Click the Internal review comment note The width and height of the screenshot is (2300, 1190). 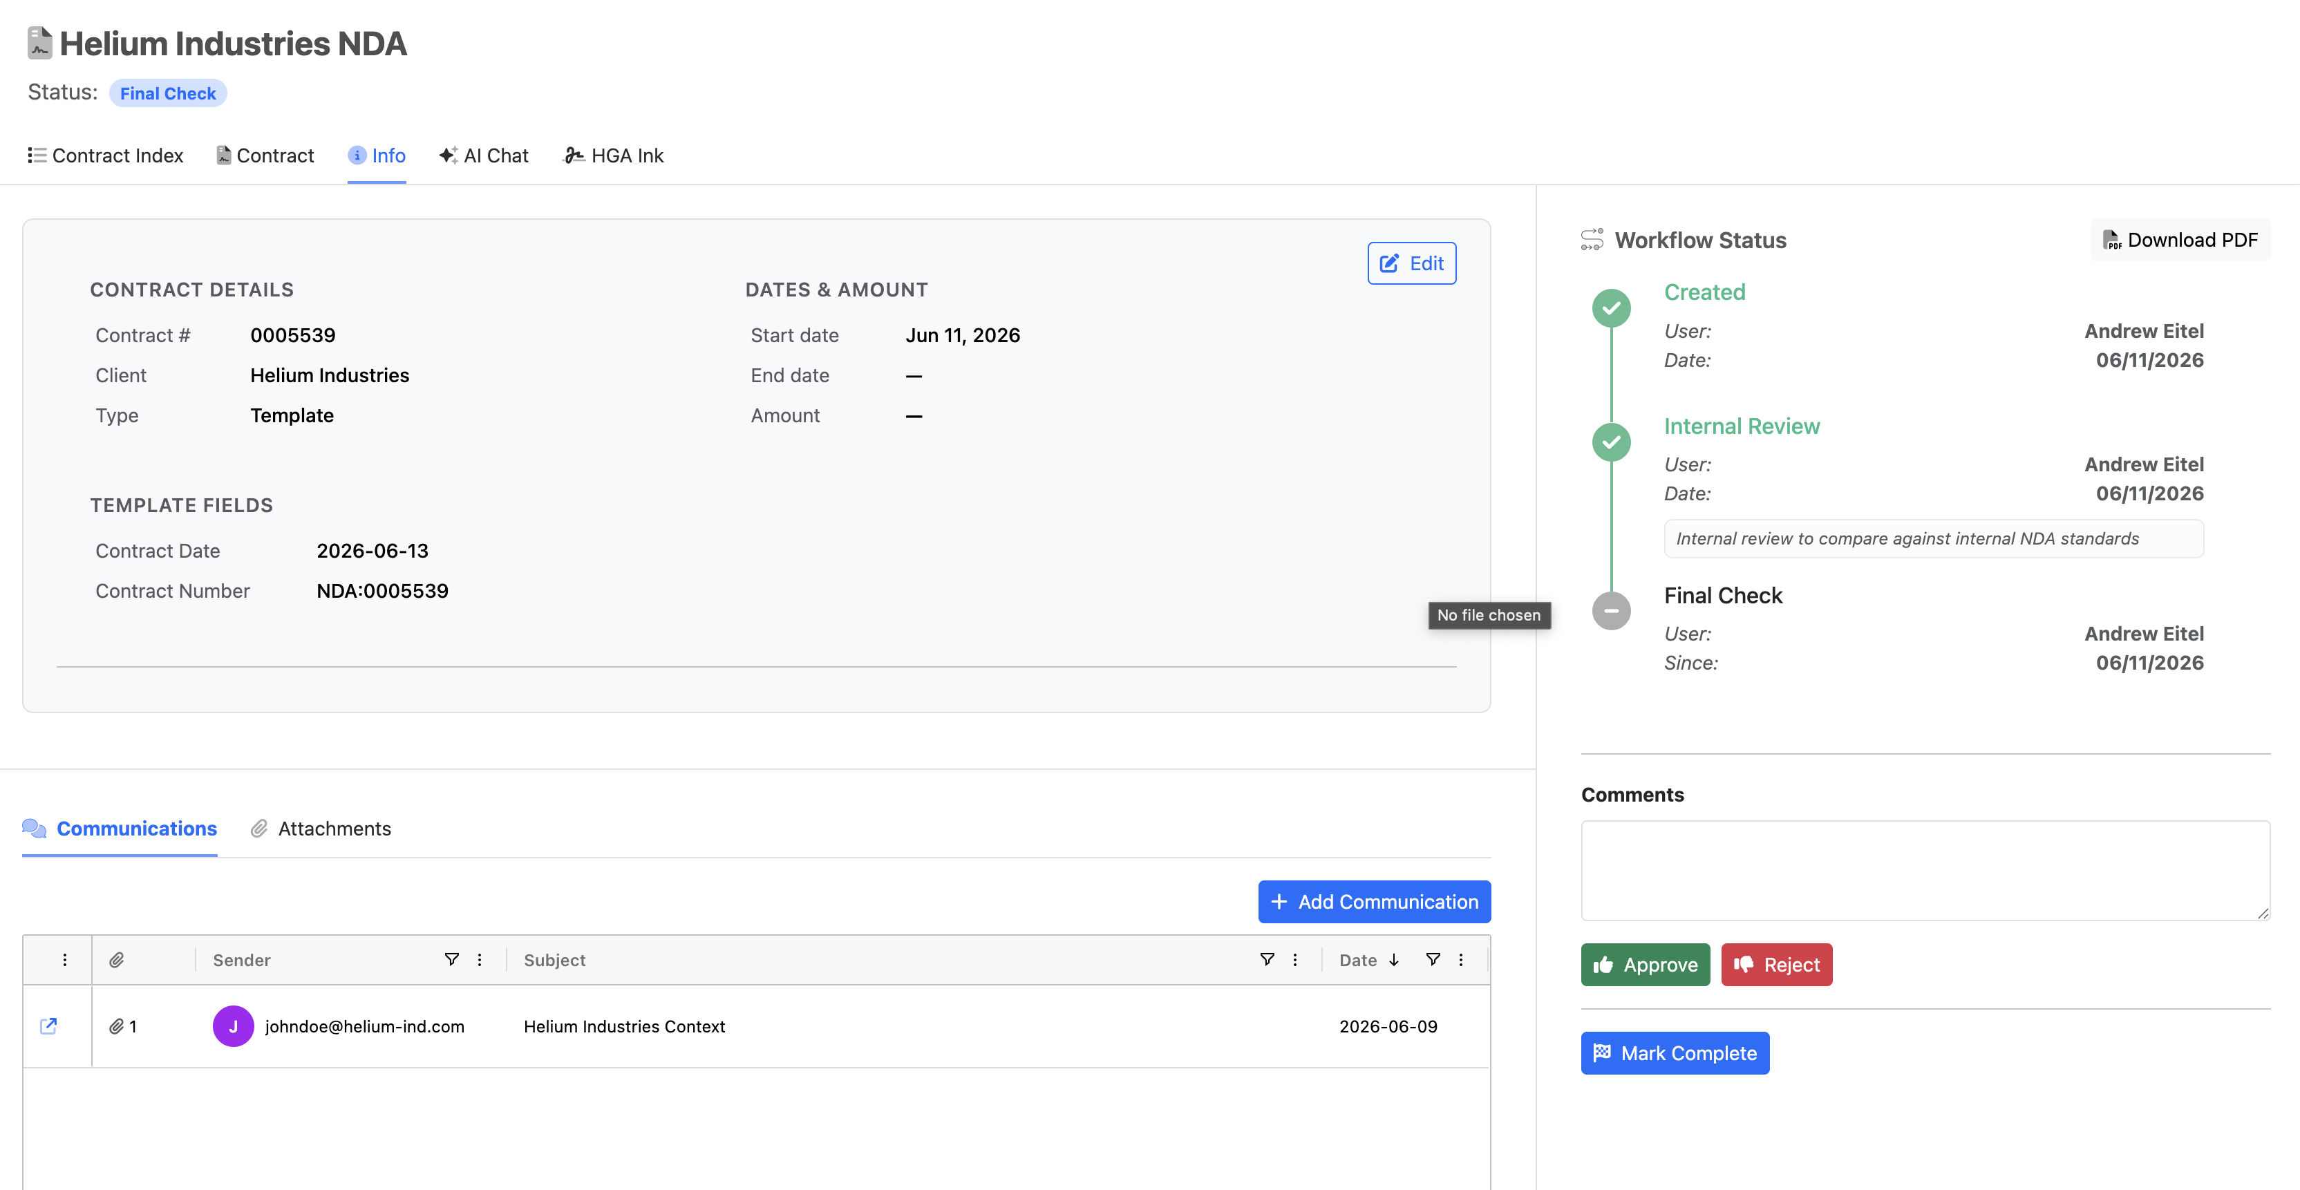[1933, 538]
